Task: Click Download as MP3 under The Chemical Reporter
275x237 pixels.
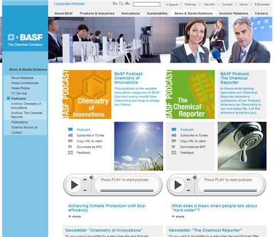Action: [x=192, y=147]
